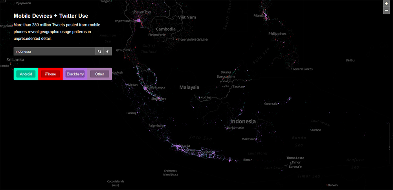Click the search magnifier icon
Viewport: 393px width, 190px height.
[99, 51]
